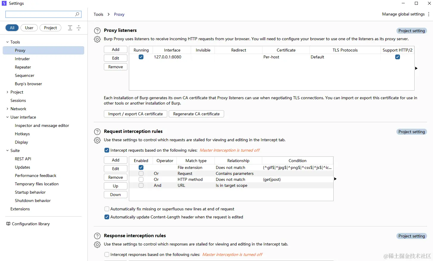The width and height of the screenshot is (433, 261).
Task: Enable intercept responses based on rules
Action: [107, 254]
